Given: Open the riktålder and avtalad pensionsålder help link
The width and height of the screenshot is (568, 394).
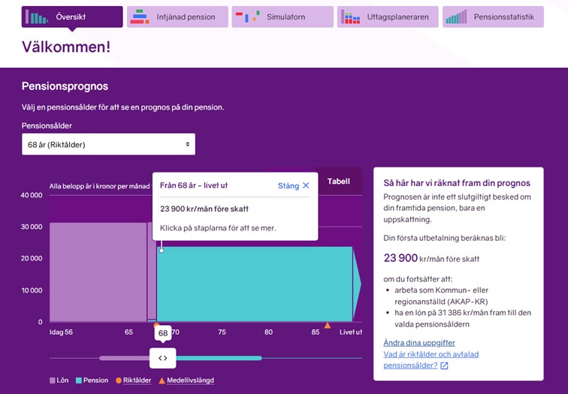Looking at the screenshot, I should pyautogui.click(x=431, y=360).
